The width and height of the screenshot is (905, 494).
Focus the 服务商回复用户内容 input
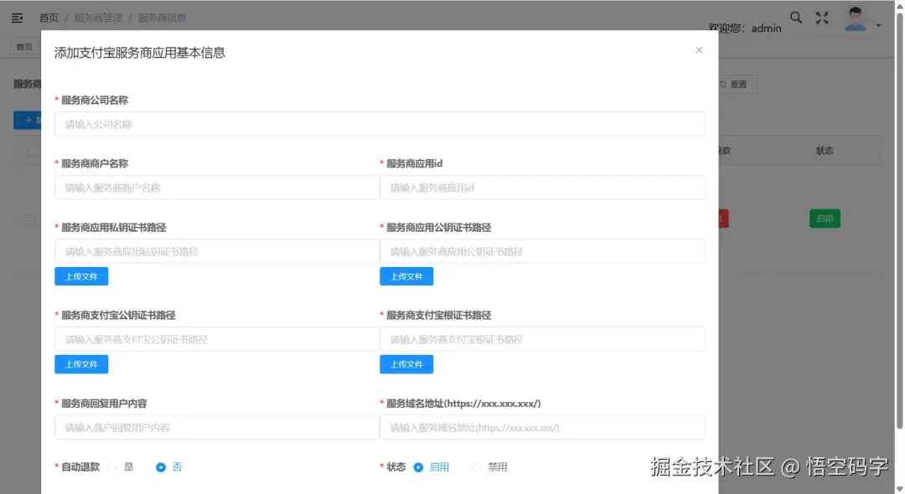click(217, 427)
